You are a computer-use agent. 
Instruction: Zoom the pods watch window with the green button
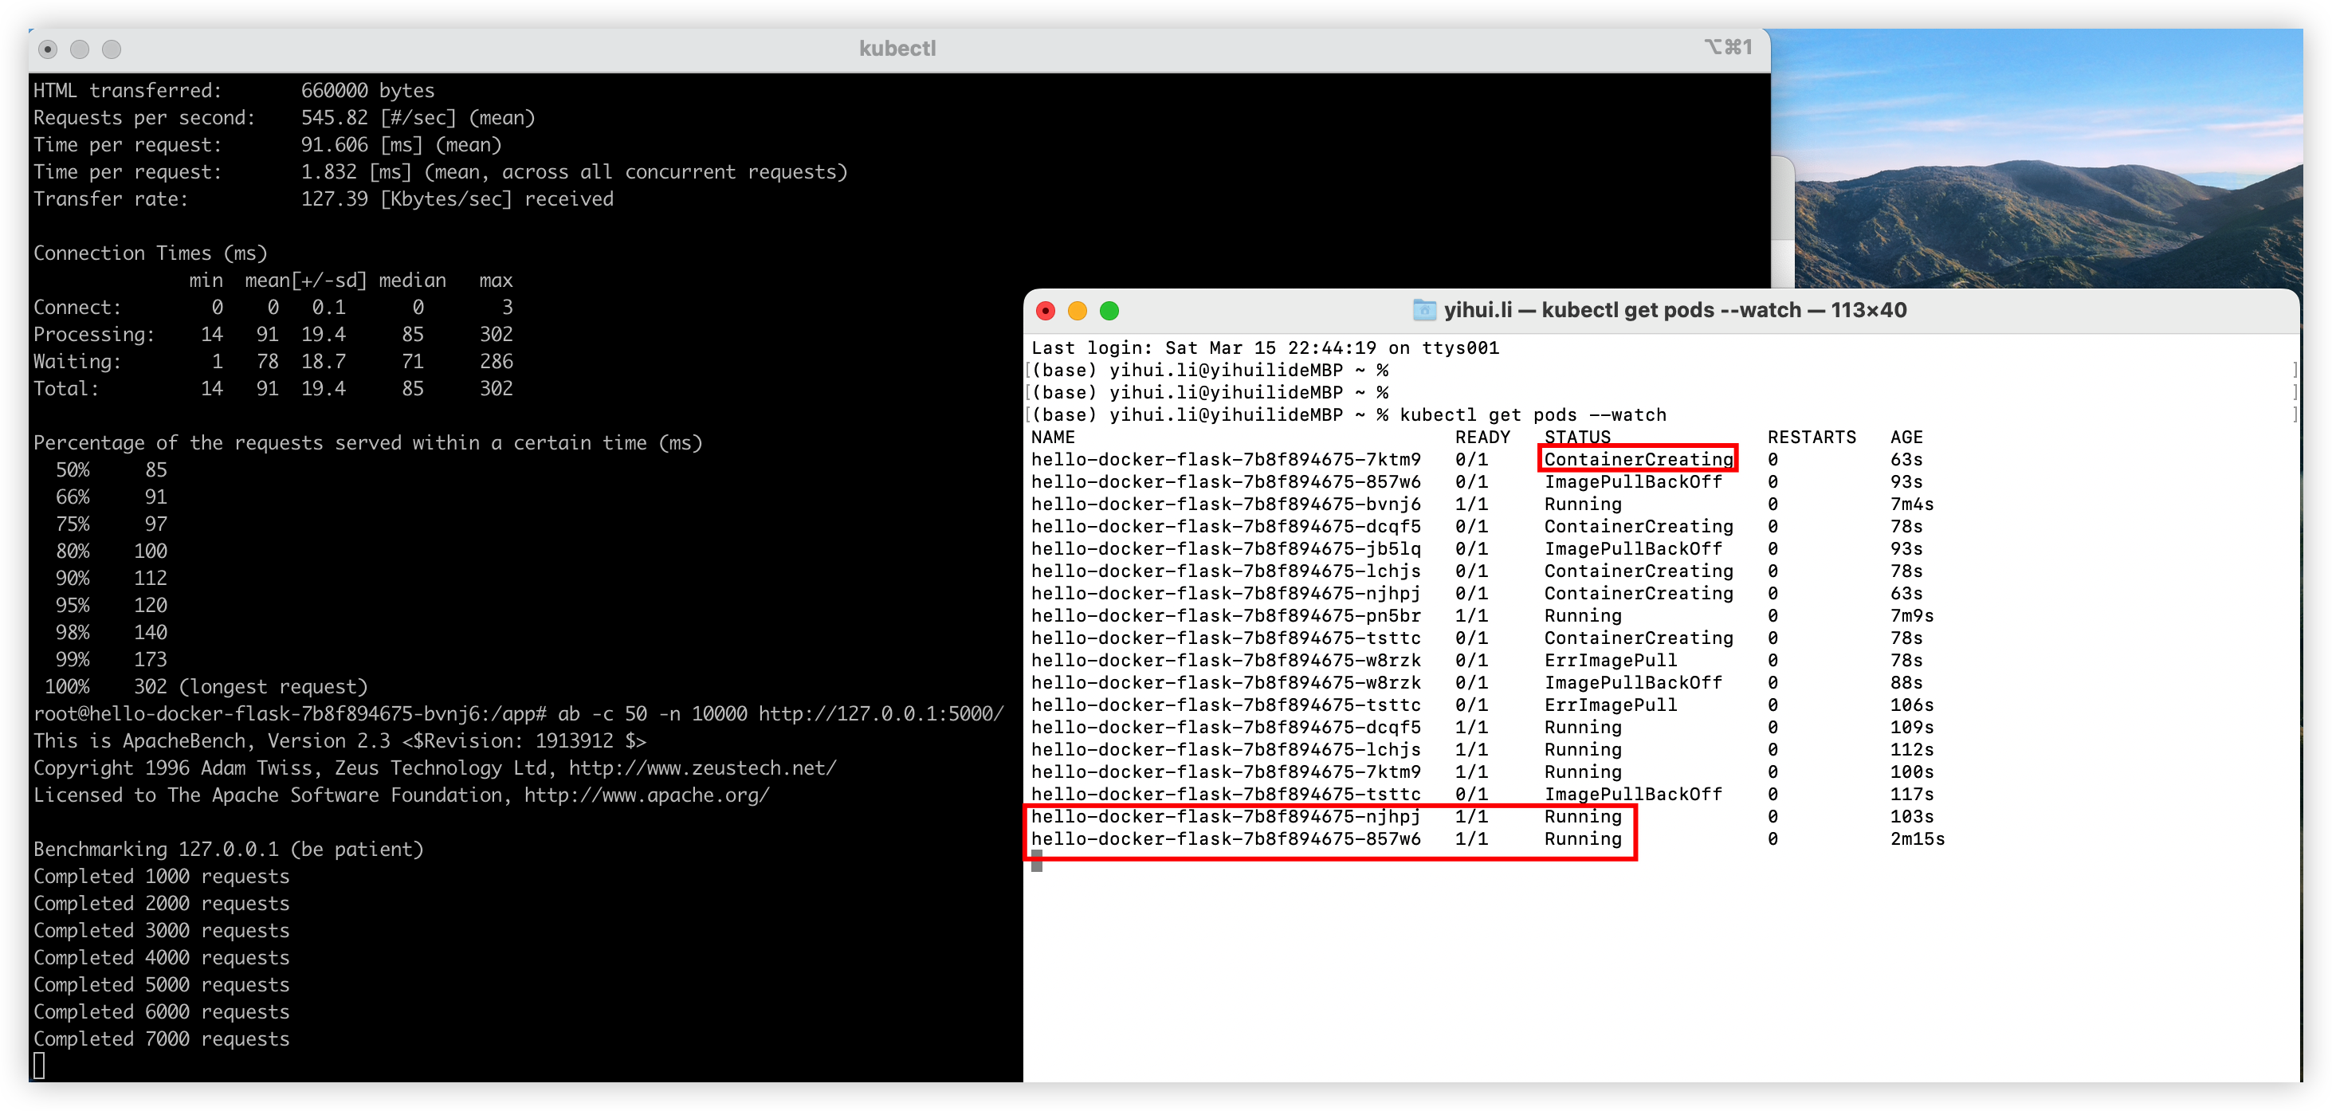[1109, 312]
